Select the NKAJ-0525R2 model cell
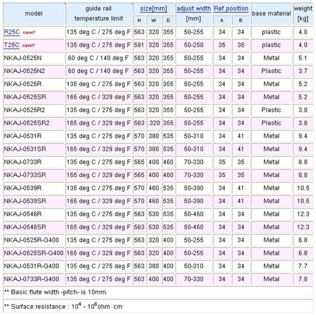 tap(34, 110)
